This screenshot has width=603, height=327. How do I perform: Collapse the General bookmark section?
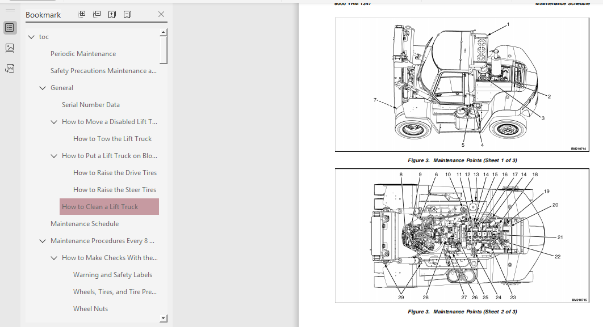43,88
